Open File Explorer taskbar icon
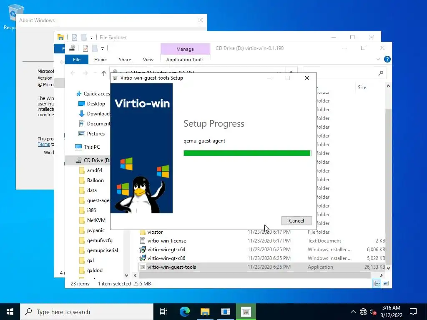 205,312
